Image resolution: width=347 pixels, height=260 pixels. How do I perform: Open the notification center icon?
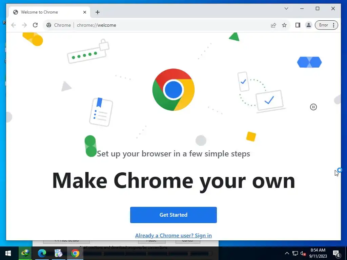click(x=336, y=253)
